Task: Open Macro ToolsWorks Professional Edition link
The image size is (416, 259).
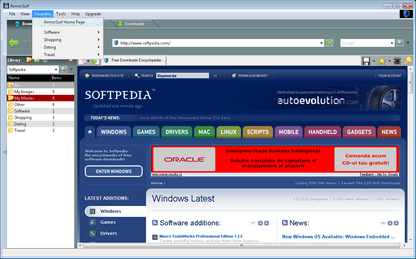Action: 201,236
